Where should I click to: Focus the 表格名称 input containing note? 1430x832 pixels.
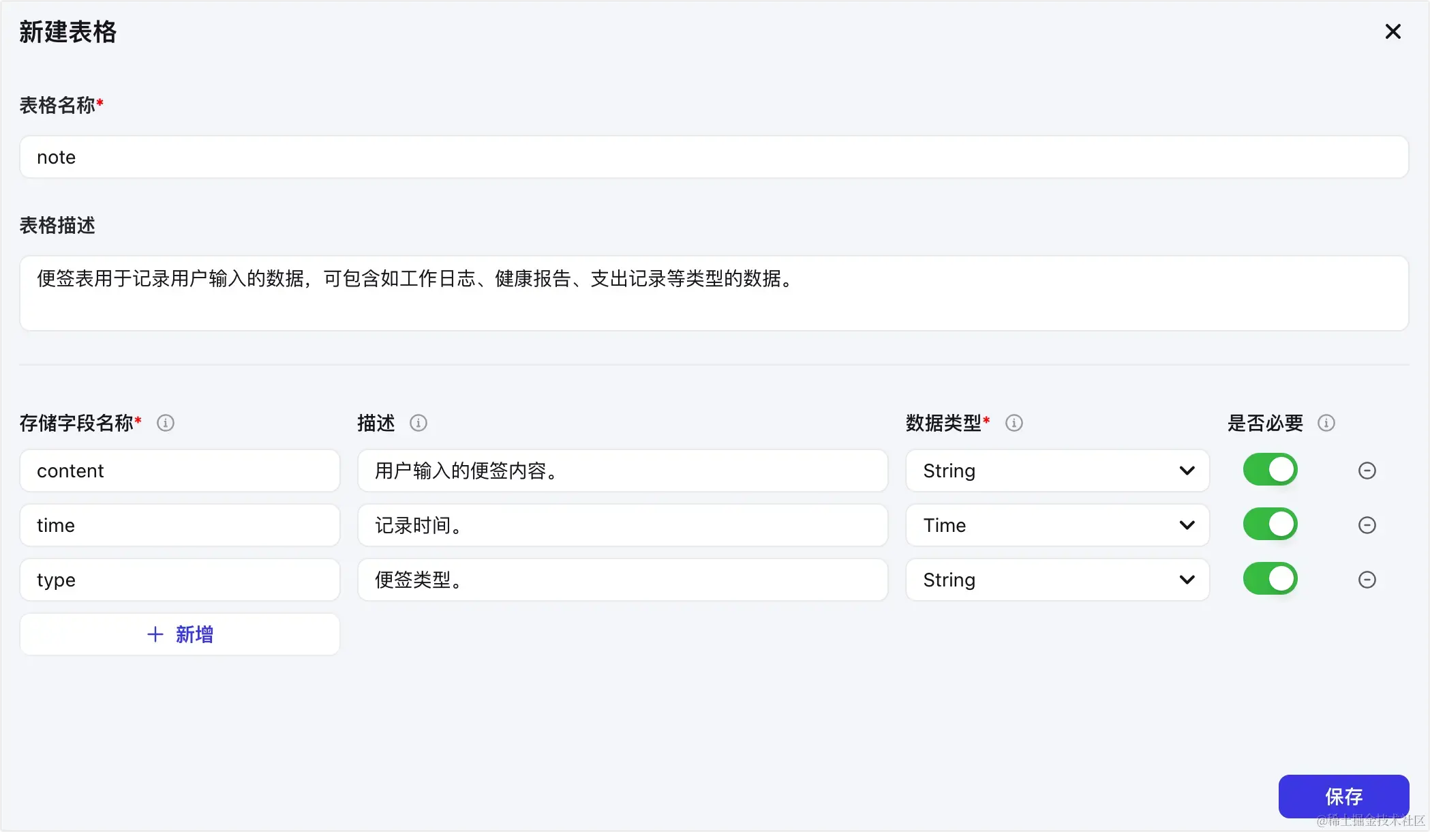(714, 157)
